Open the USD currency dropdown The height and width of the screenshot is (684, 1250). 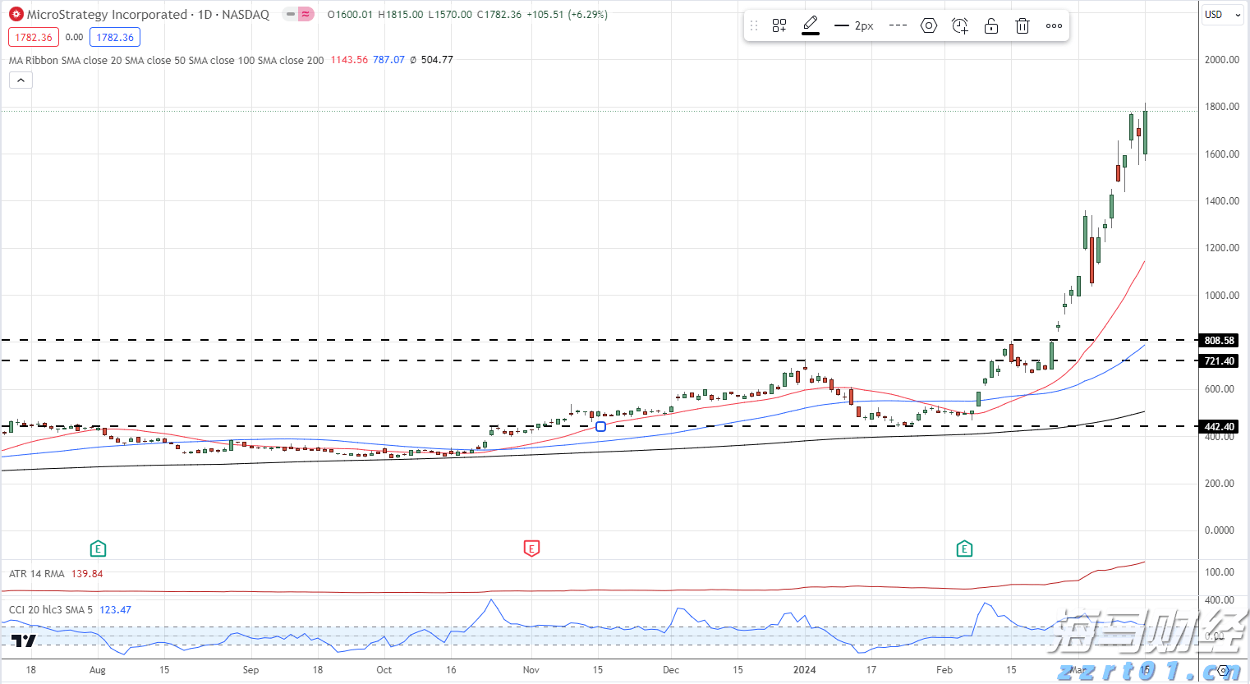[x=1223, y=14]
